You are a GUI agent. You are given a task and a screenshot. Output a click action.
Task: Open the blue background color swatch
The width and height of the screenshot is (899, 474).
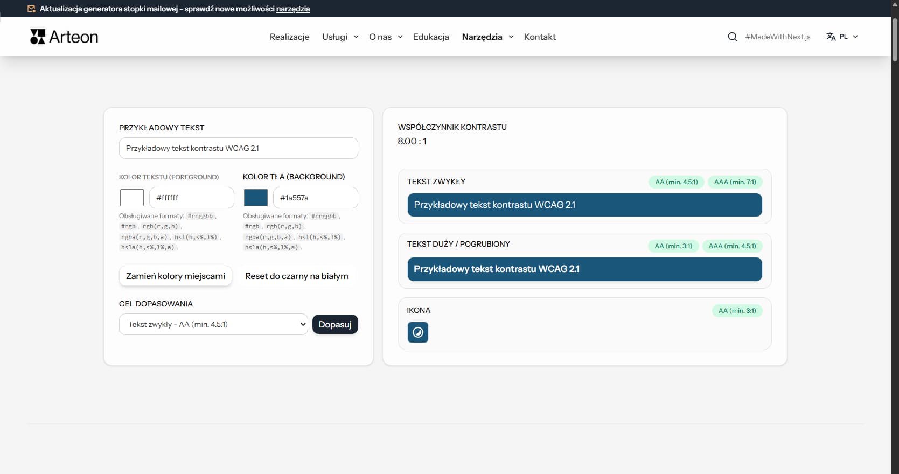256,198
